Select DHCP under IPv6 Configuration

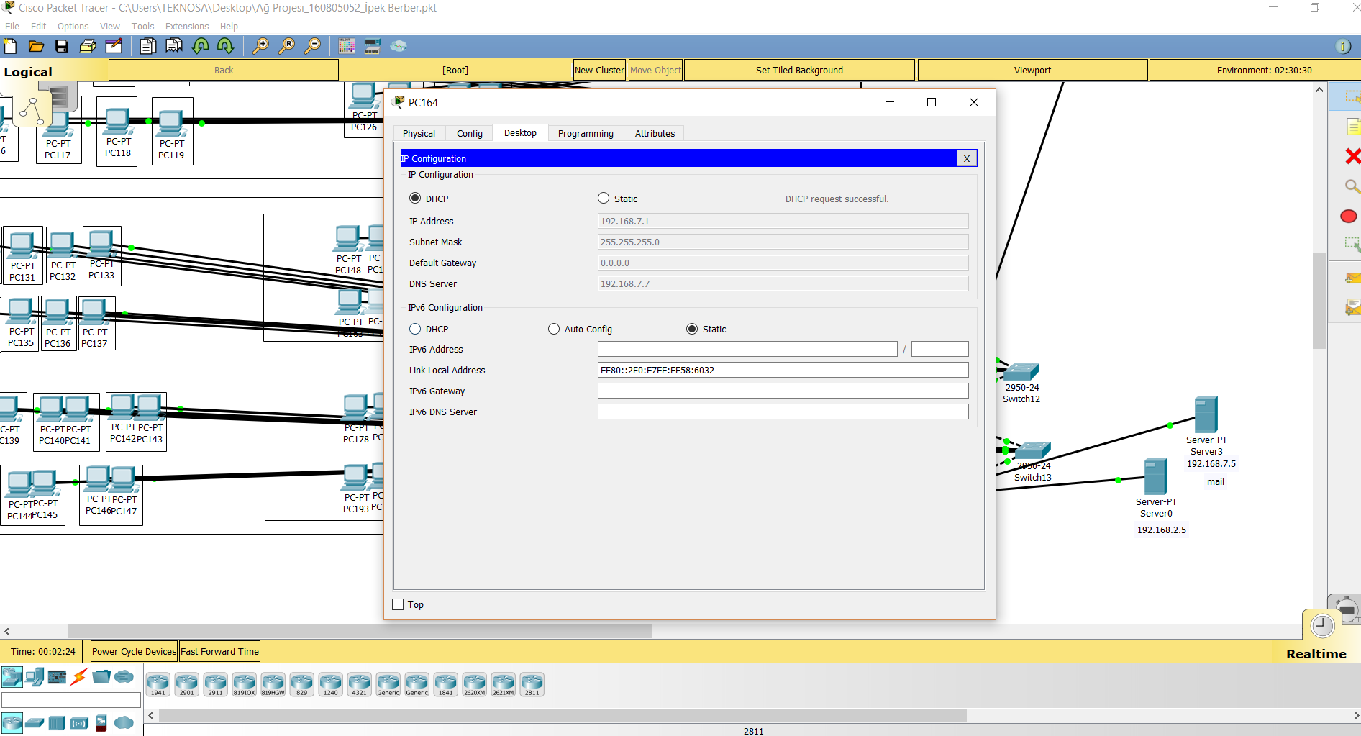tap(415, 329)
